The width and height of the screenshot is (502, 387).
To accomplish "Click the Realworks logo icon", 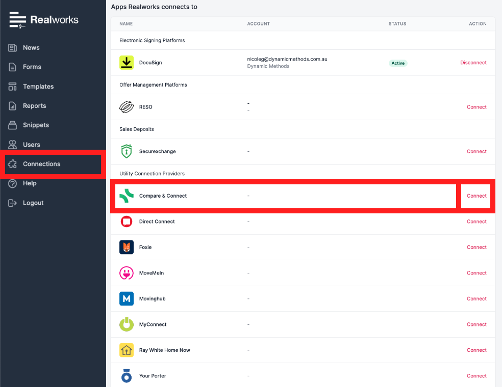I will click(17, 20).
